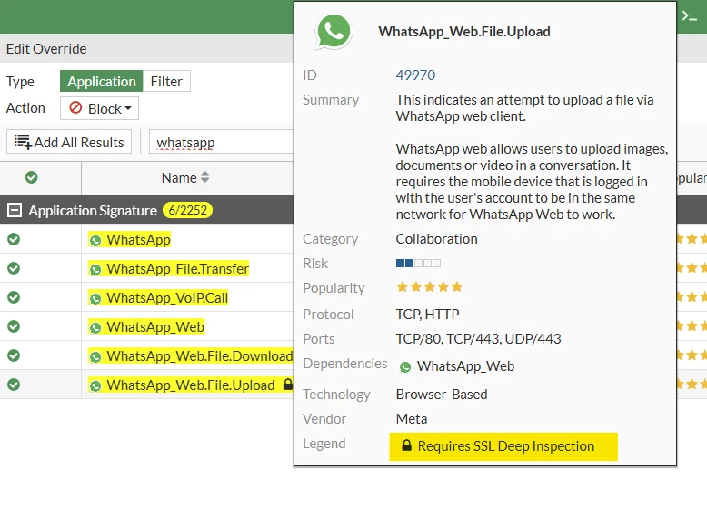
Task: Collapse the Application Signature group
Action: click(15, 210)
